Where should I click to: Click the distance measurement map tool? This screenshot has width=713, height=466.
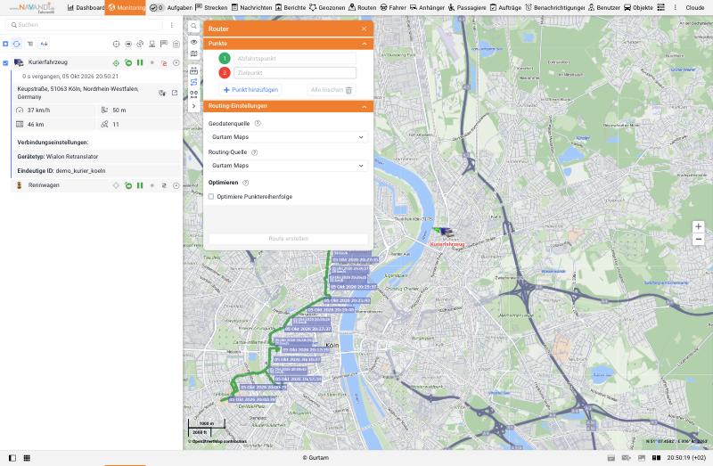point(193,71)
